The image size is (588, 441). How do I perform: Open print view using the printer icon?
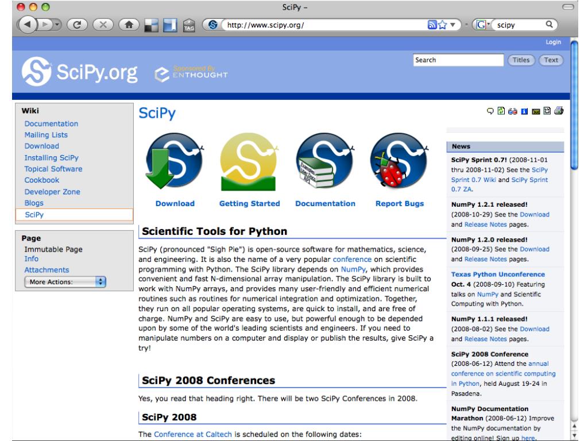[559, 111]
